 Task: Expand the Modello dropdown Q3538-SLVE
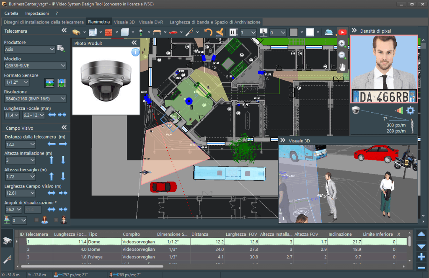pyautogui.click(x=35, y=66)
